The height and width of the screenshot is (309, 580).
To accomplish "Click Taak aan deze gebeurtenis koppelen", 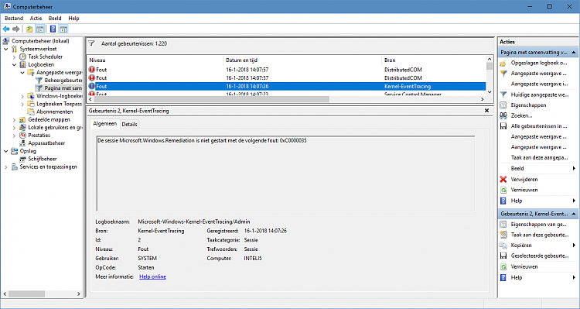I will [540, 235].
